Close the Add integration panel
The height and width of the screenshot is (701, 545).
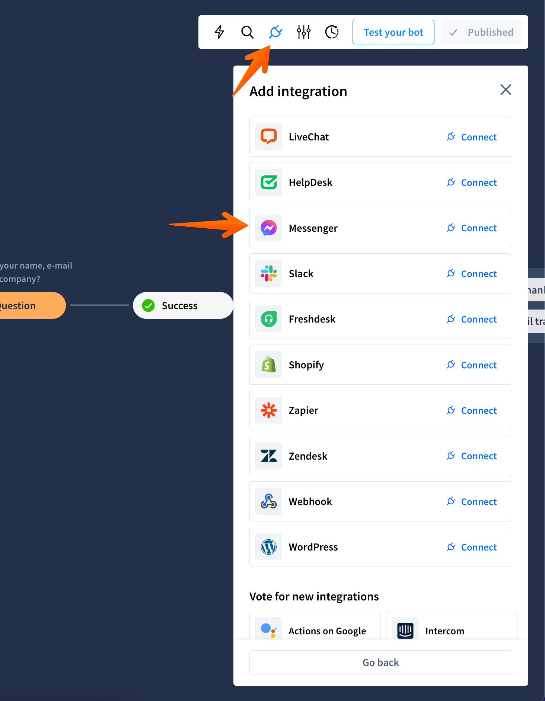tap(506, 90)
